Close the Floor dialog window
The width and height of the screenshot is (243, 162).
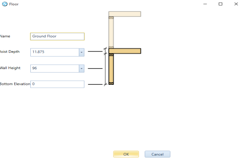[236, 4]
